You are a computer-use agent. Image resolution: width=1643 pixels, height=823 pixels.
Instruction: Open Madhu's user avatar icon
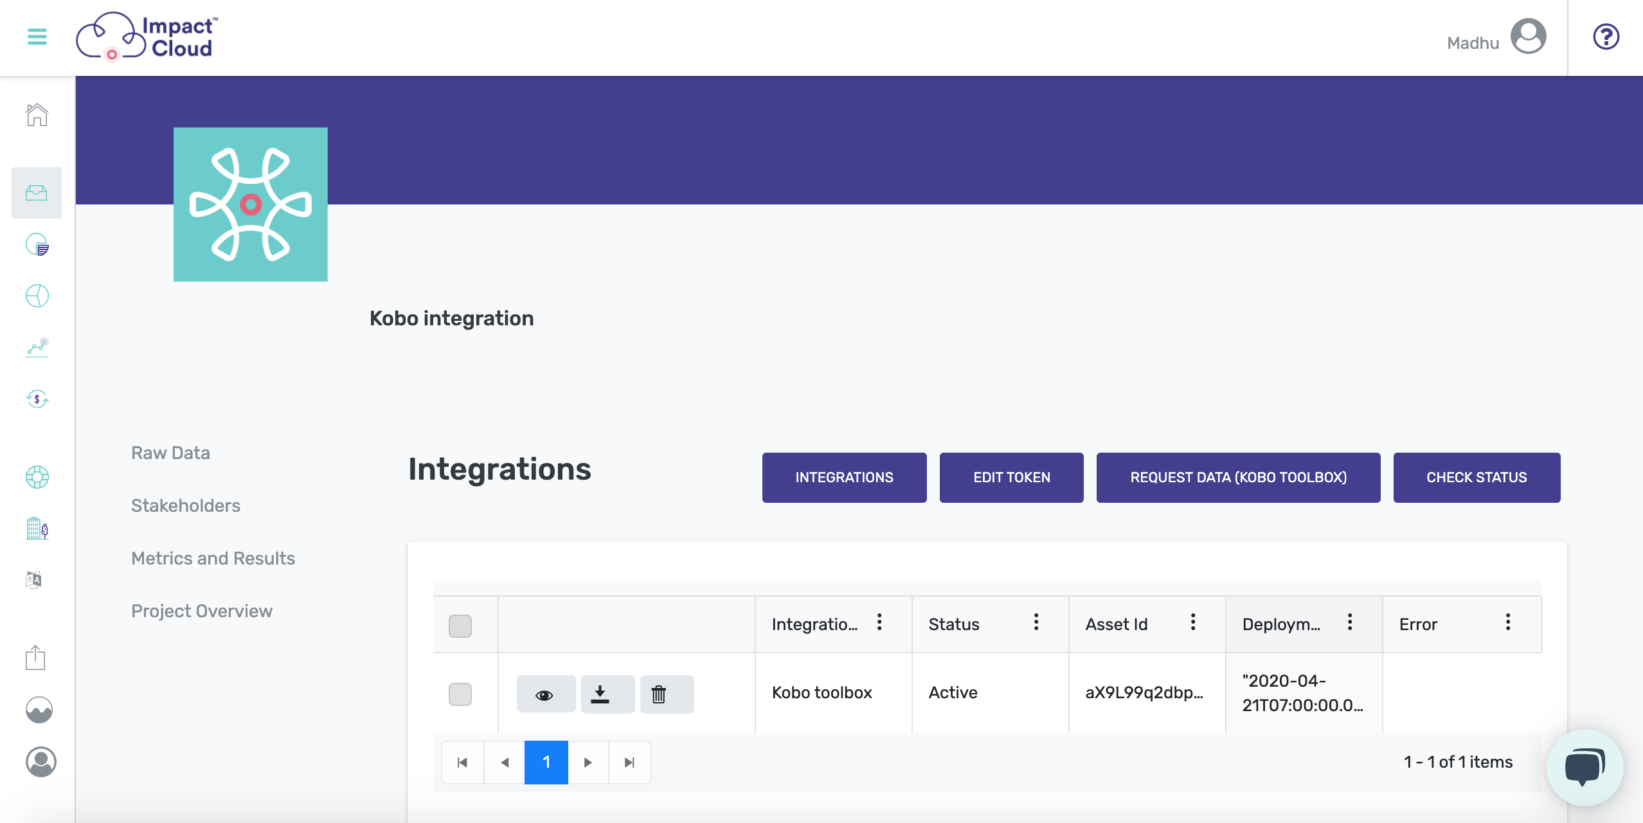pos(1528,37)
